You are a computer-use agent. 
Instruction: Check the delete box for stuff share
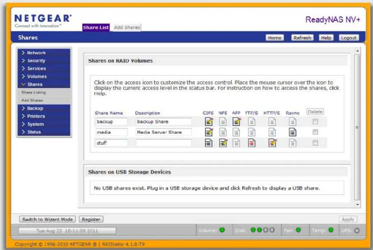click(315, 143)
